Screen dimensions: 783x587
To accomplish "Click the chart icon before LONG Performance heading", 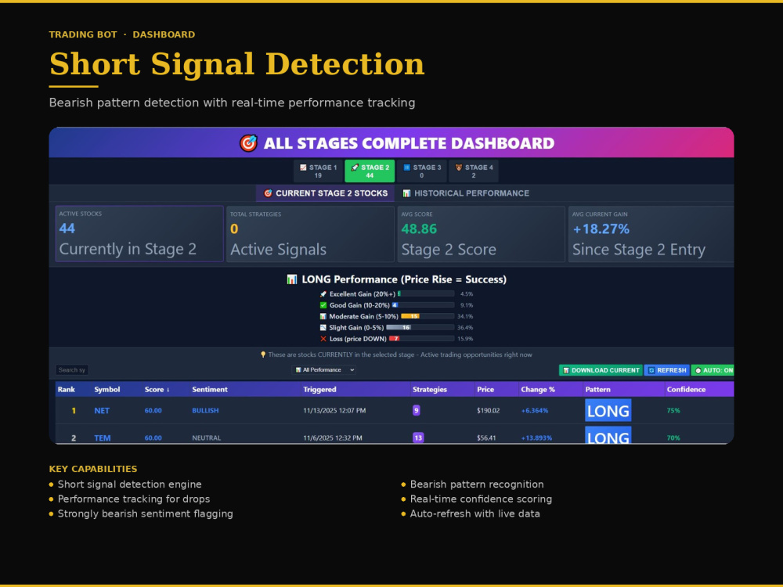I will [292, 279].
